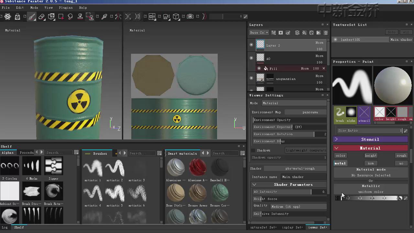
Task: Open the panorama environment map selector
Action: coord(306,112)
